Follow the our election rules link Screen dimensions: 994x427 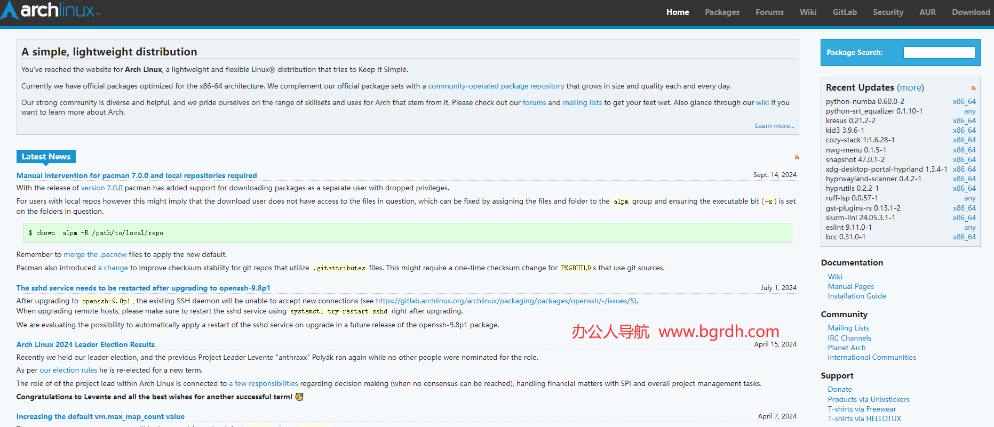point(68,370)
